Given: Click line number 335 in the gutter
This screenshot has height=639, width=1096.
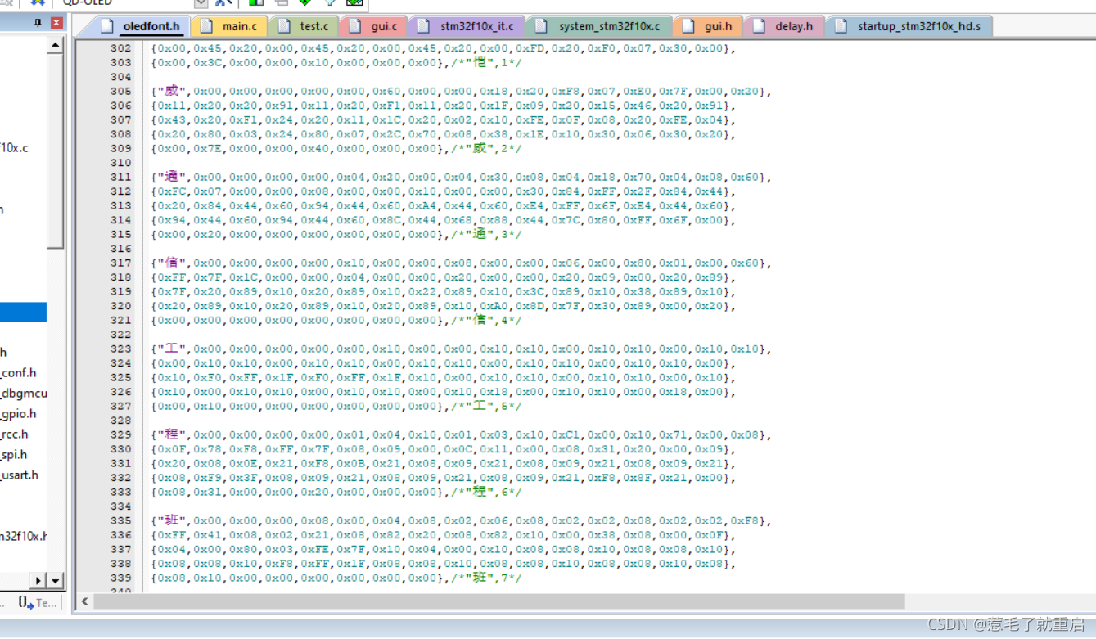Looking at the screenshot, I should 120,520.
